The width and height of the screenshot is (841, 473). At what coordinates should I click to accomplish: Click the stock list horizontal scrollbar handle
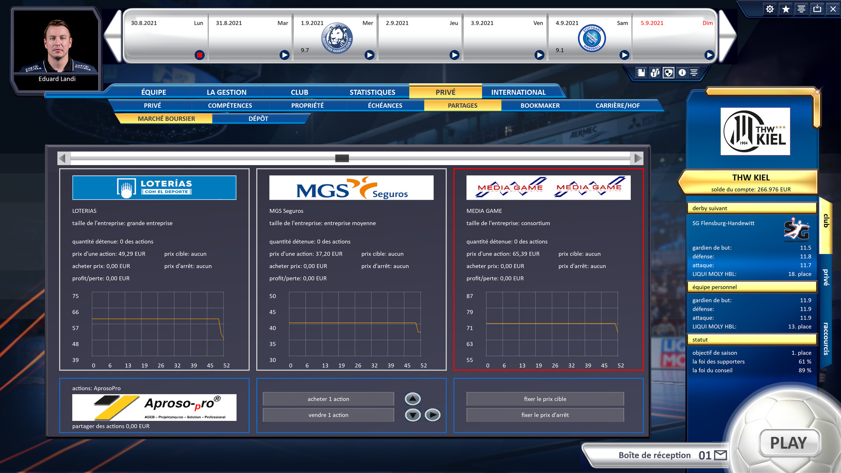pyautogui.click(x=342, y=158)
